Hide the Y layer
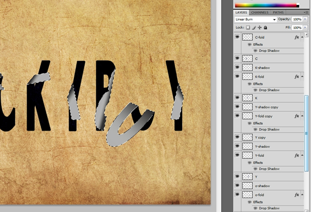This screenshot has height=212, width=311. tap(237, 177)
